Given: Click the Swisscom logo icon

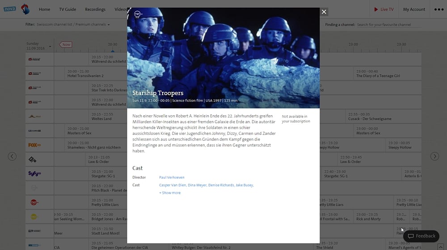Looking at the screenshot, I should [25, 9].
